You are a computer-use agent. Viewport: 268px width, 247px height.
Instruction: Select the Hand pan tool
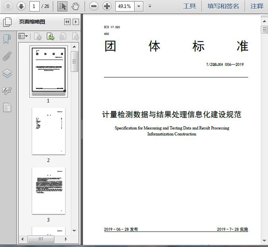click(x=75, y=6)
